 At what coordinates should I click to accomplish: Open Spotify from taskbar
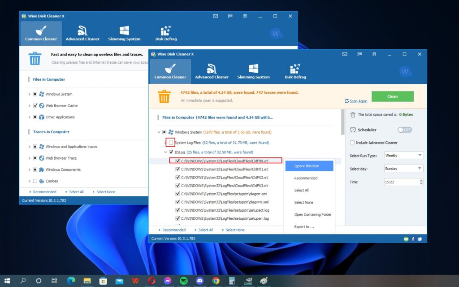point(183,281)
